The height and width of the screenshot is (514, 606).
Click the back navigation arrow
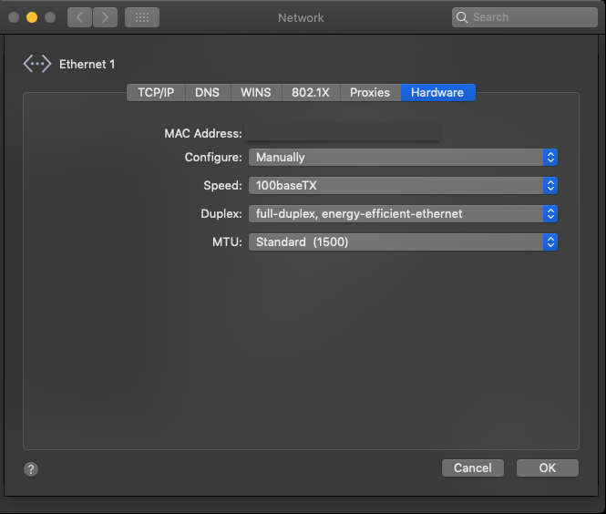pos(79,17)
